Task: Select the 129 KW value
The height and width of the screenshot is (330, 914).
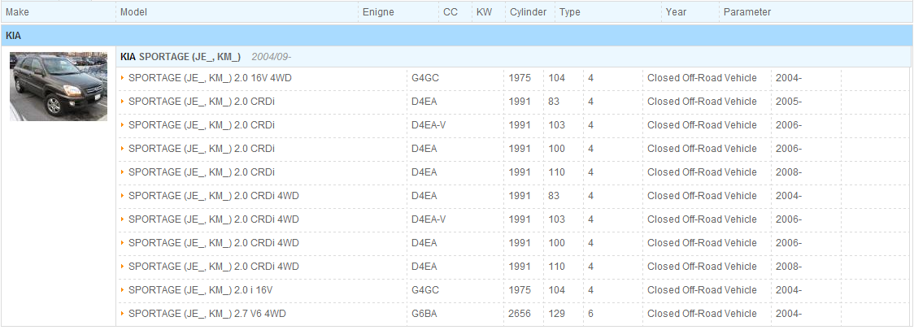Action: click(x=556, y=314)
